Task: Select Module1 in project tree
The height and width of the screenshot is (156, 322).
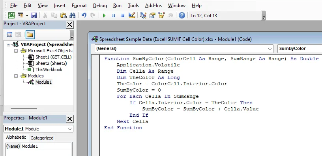Action: [43, 82]
